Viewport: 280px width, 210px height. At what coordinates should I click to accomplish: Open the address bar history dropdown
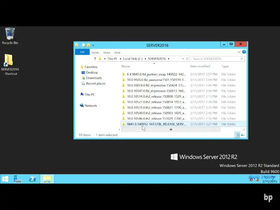183,59
